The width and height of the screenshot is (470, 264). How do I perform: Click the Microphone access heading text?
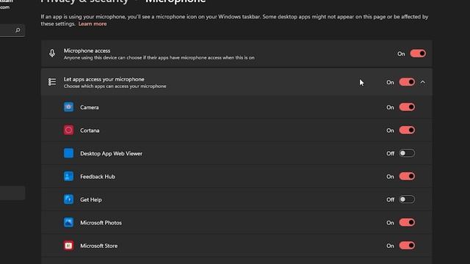[x=87, y=51]
